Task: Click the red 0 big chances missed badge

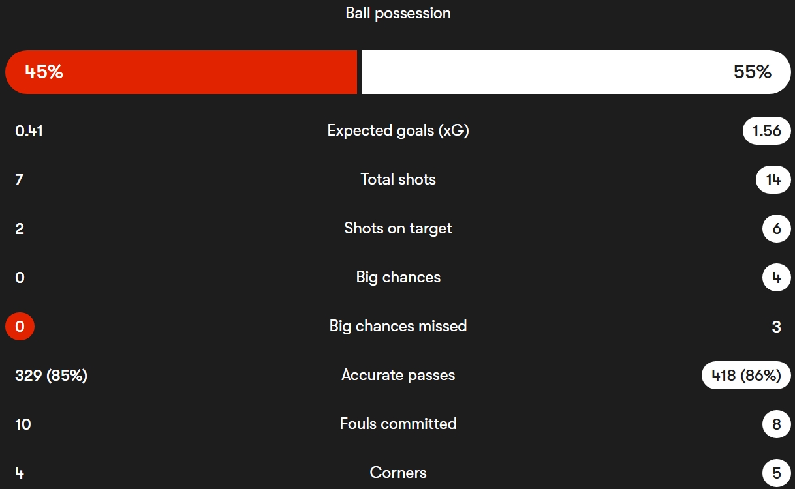Action: point(20,327)
